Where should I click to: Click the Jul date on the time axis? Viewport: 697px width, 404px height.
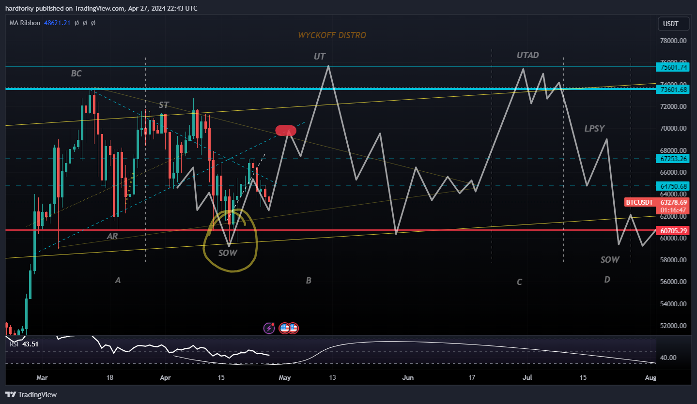click(528, 377)
